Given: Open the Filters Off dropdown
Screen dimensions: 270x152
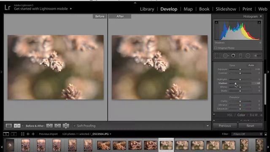Looking at the screenshot, I should pos(247,134).
